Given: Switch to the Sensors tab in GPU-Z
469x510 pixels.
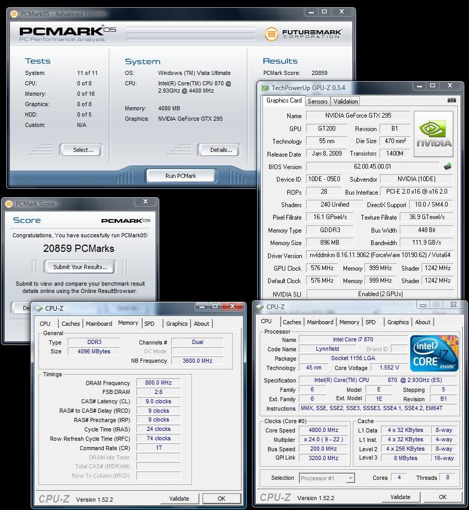Looking at the screenshot, I should 318,101.
